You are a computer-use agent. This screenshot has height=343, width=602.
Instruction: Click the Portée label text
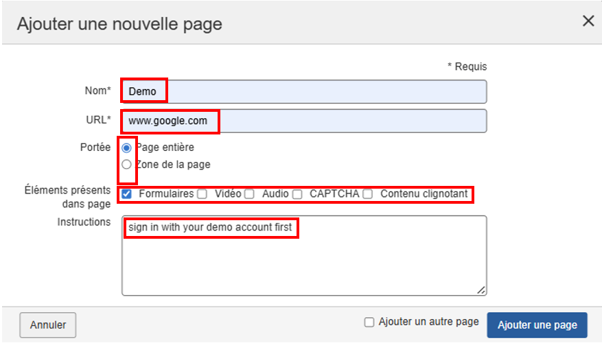click(95, 147)
